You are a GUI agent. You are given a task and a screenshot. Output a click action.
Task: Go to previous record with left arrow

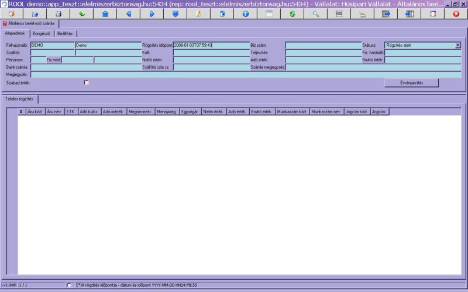pos(128,13)
